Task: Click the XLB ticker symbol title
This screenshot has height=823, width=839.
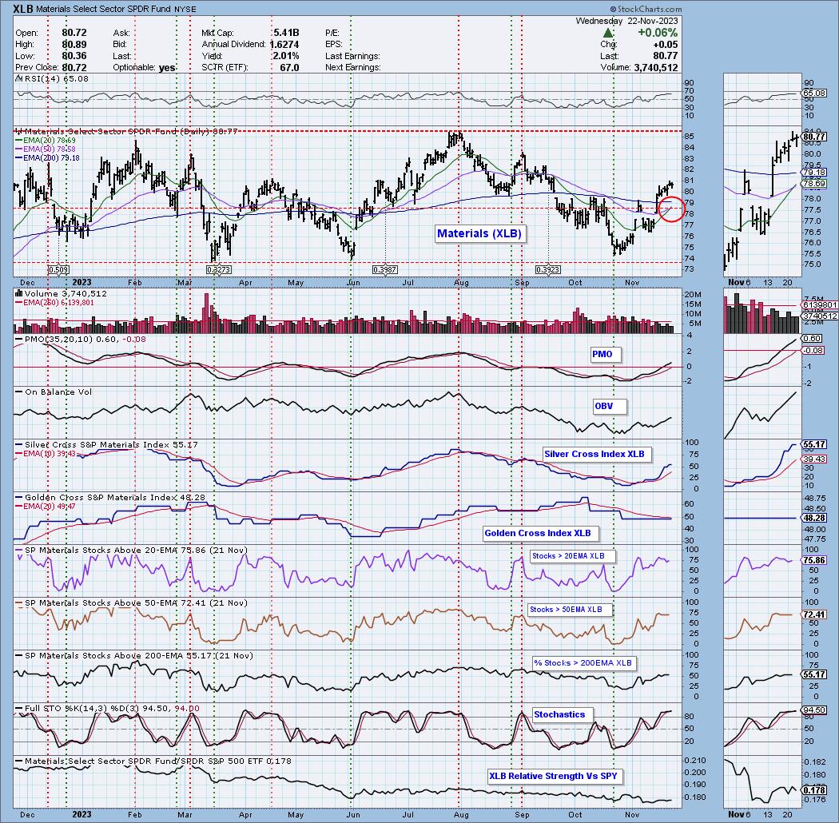Action: 25,9
